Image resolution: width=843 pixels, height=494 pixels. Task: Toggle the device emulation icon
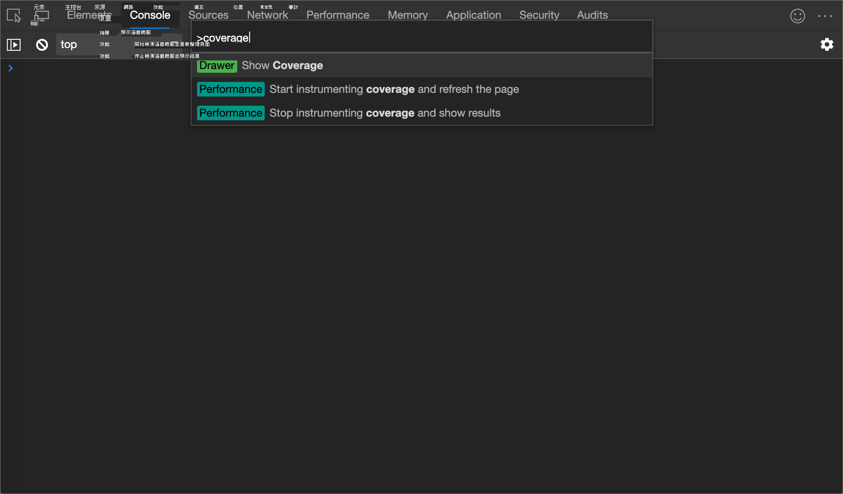(x=41, y=16)
